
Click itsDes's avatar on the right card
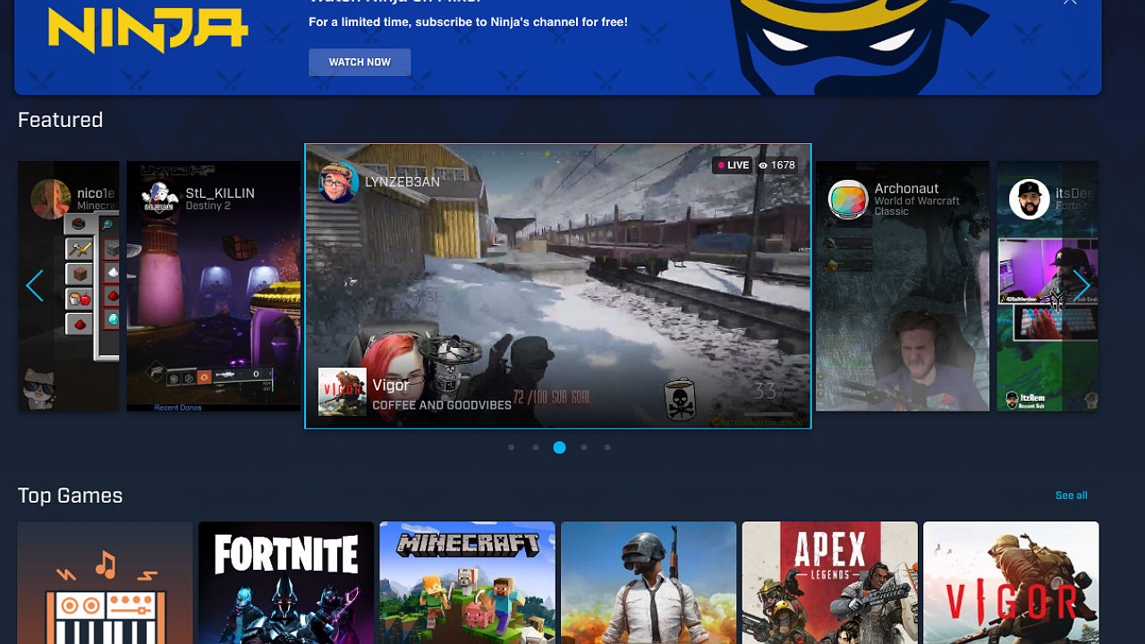click(x=1030, y=199)
